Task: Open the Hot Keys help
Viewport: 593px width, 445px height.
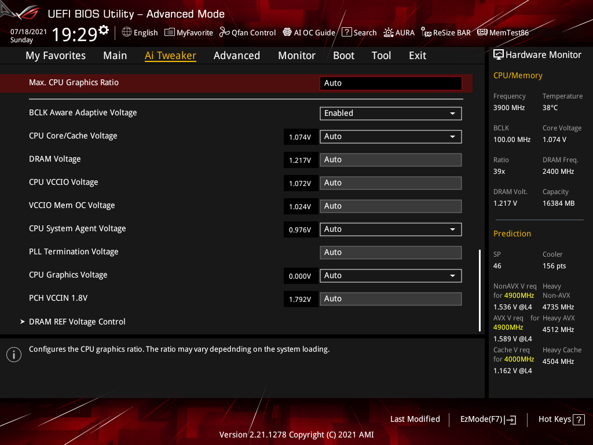Action: point(561,419)
